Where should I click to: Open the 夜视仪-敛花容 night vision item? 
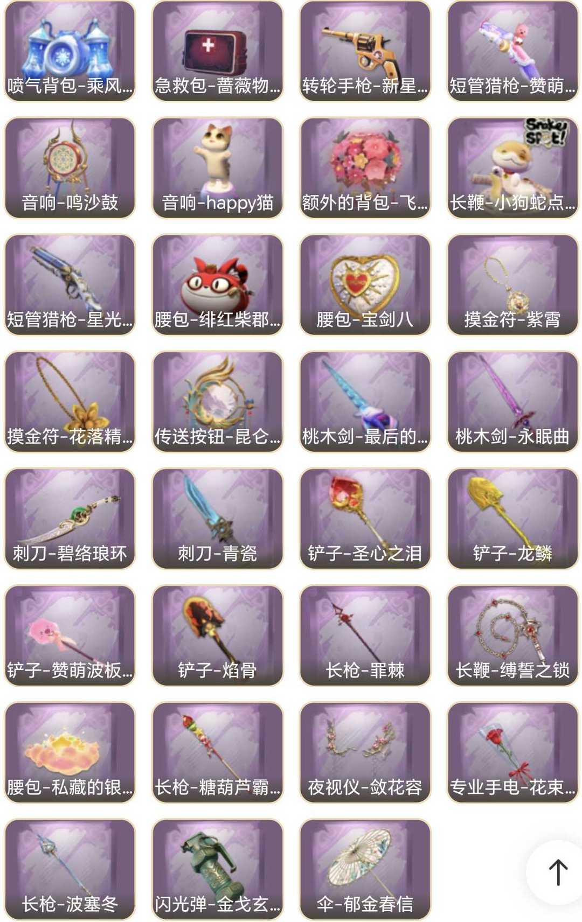pyautogui.click(x=365, y=752)
